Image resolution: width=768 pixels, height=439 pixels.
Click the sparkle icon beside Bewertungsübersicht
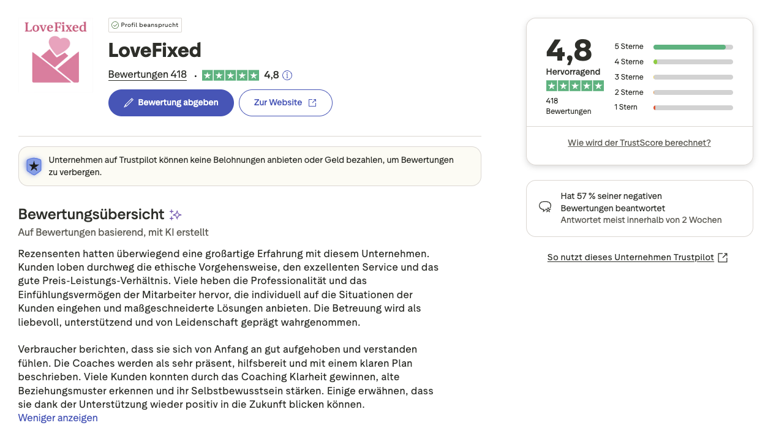175,214
